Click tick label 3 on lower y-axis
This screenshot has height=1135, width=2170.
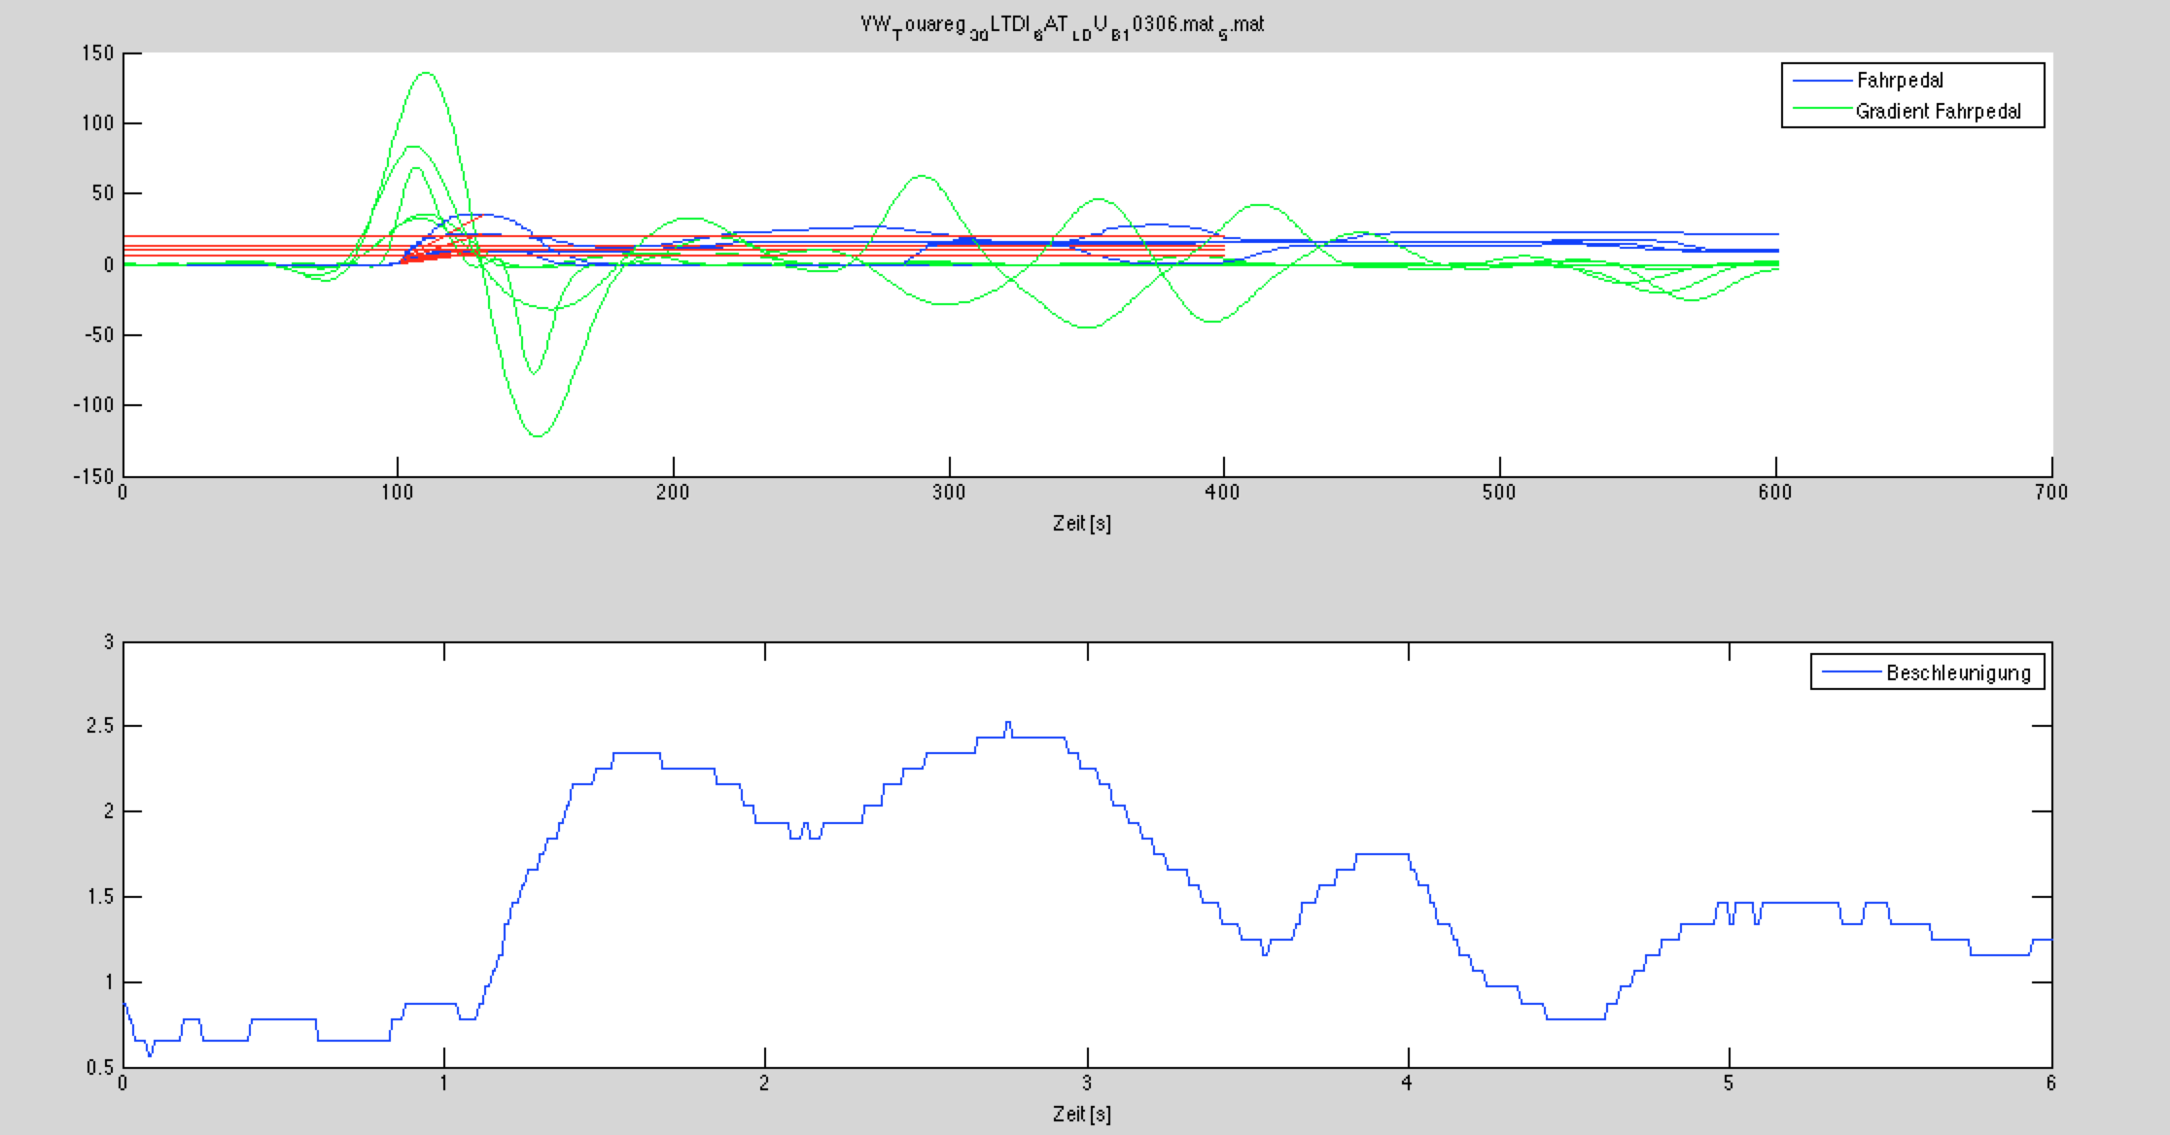coord(109,642)
